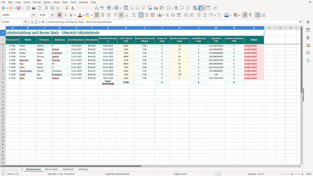This screenshot has width=313, height=176.
Task: Toggle Underline formatting
Action: click(71, 15)
